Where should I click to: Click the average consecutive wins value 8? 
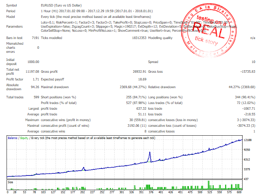(145, 131)
